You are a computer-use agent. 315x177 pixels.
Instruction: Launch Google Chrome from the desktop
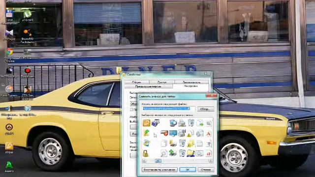[9, 55]
